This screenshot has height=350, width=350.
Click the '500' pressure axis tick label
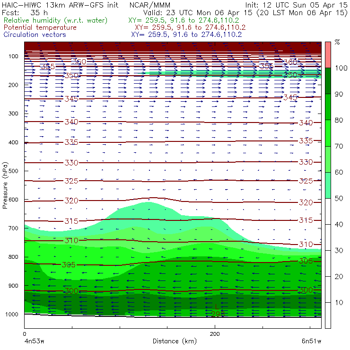pyautogui.click(x=13, y=171)
